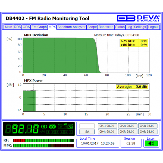163x163 pixels.
Task: Click the 'MPX Power' heading
Action: pyautogui.click(x=33, y=81)
